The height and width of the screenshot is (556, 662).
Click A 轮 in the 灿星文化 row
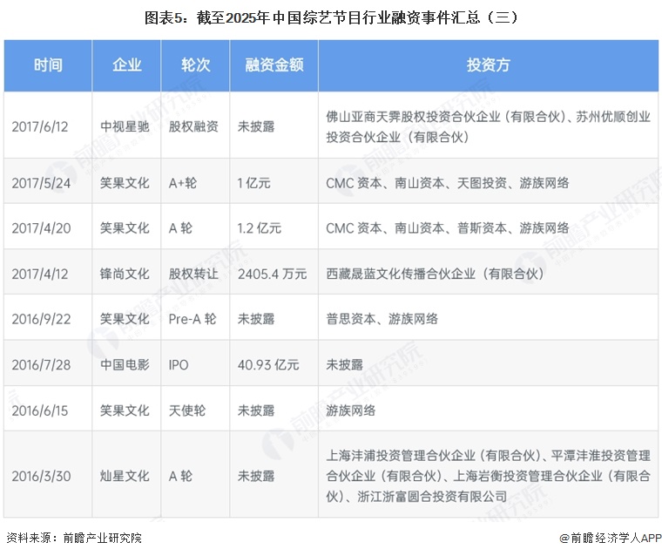[180, 476]
